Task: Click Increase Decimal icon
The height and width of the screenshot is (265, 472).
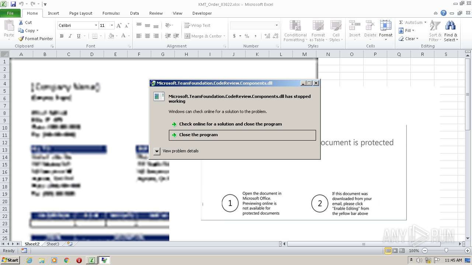Action: [x=267, y=36]
